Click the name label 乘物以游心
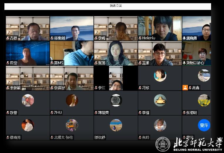 tap(196, 63)
